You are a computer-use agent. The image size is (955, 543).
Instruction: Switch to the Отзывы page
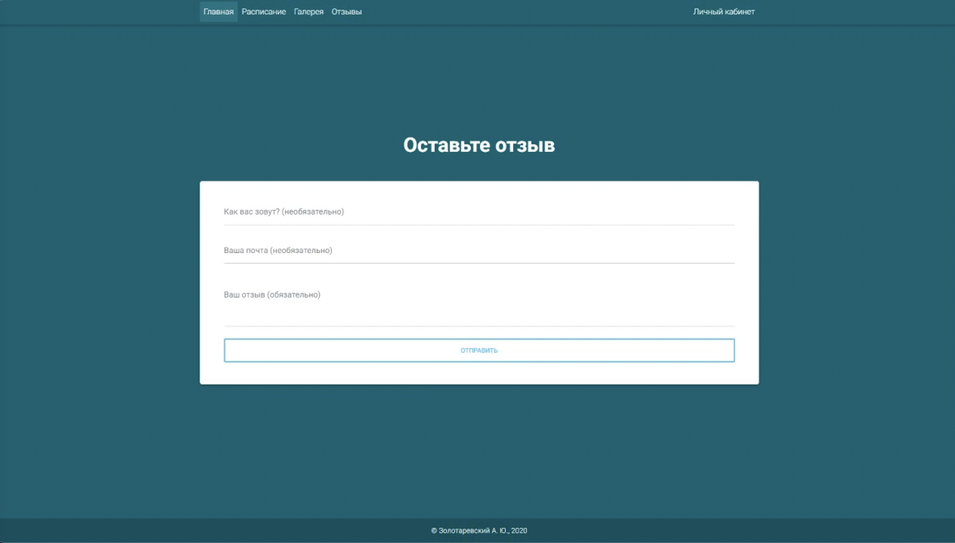coord(347,11)
